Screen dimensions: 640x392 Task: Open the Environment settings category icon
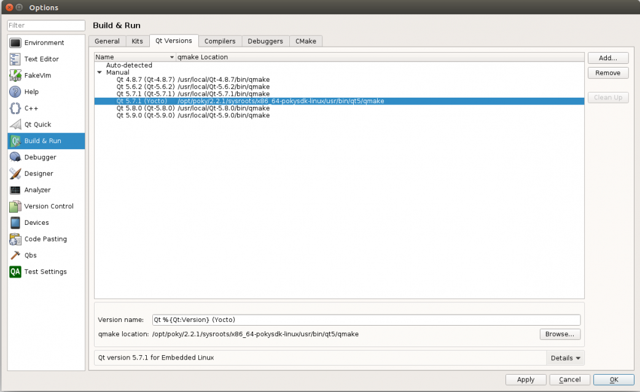point(15,43)
